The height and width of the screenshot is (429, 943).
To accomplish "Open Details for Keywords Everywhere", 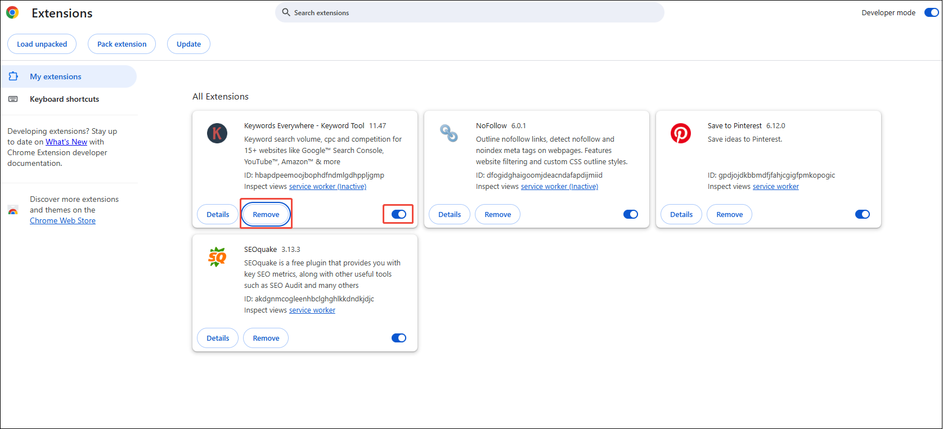I will [218, 214].
